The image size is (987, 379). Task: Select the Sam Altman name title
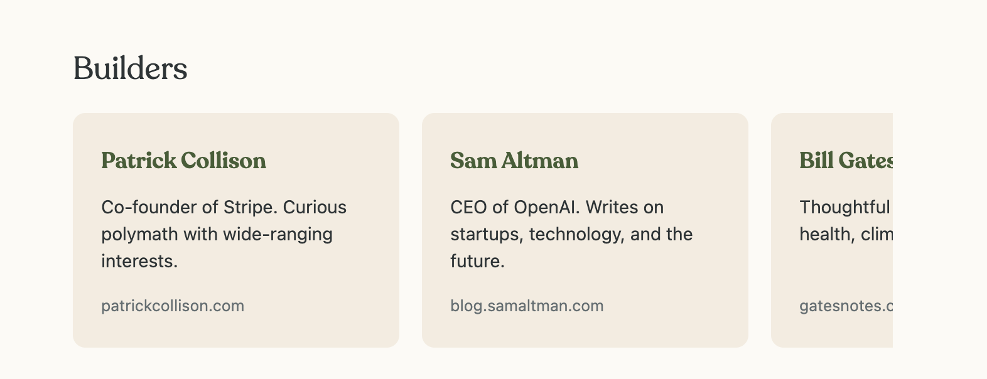[x=514, y=161]
